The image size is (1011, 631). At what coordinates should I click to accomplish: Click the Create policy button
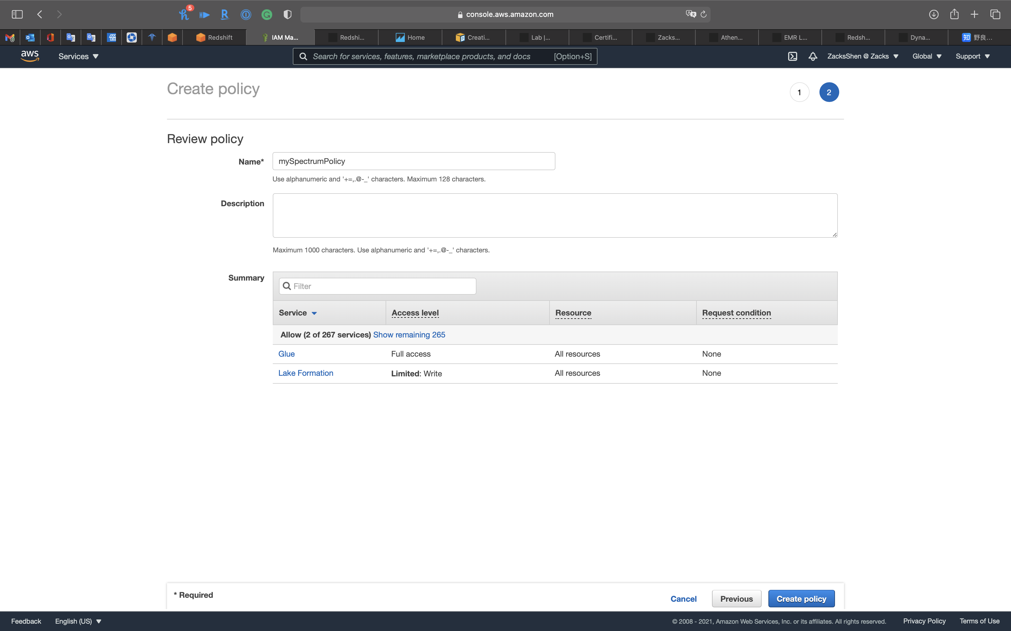tap(801, 599)
